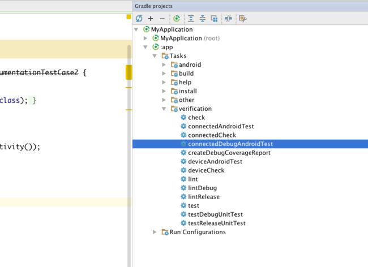Click the android folder icon
This screenshot has height=267, width=368.
(174, 64)
